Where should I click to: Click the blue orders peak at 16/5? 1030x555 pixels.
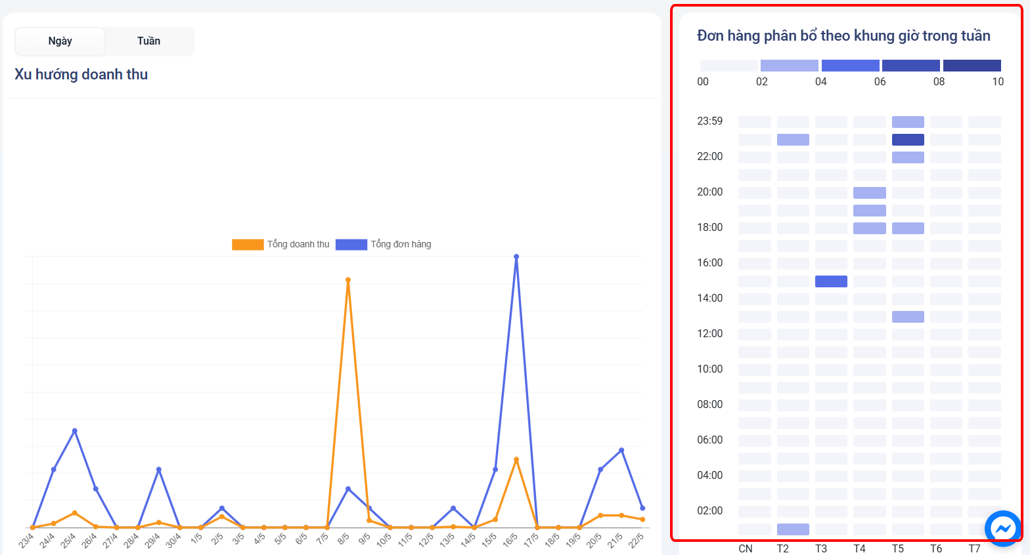(x=516, y=257)
